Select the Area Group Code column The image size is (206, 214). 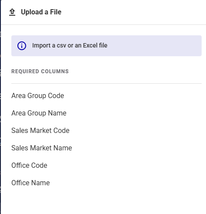tap(37, 95)
